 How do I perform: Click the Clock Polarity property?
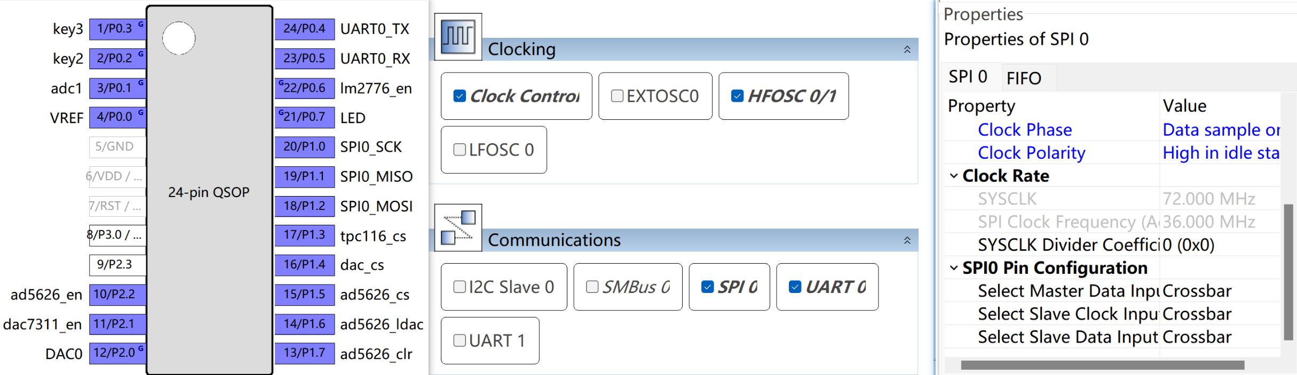tap(1031, 153)
